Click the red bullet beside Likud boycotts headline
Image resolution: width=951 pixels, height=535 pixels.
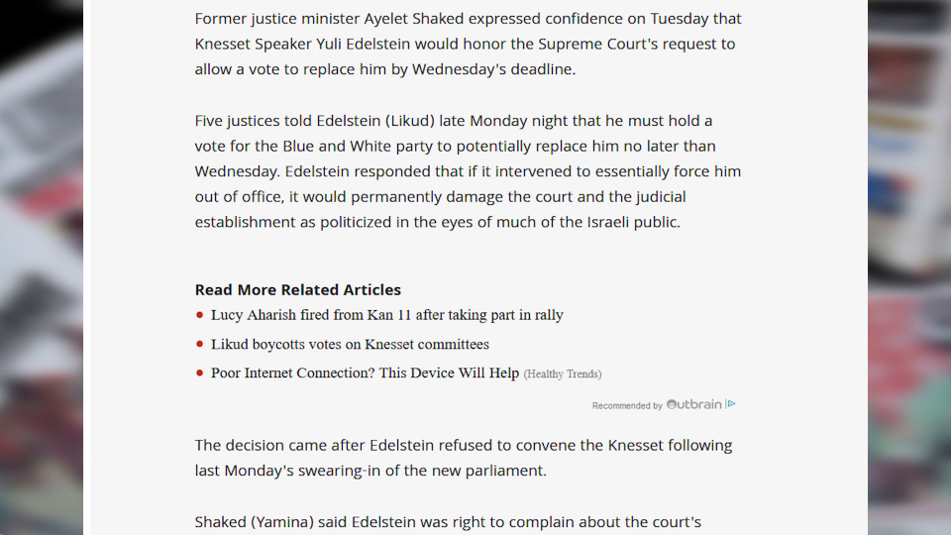point(199,344)
